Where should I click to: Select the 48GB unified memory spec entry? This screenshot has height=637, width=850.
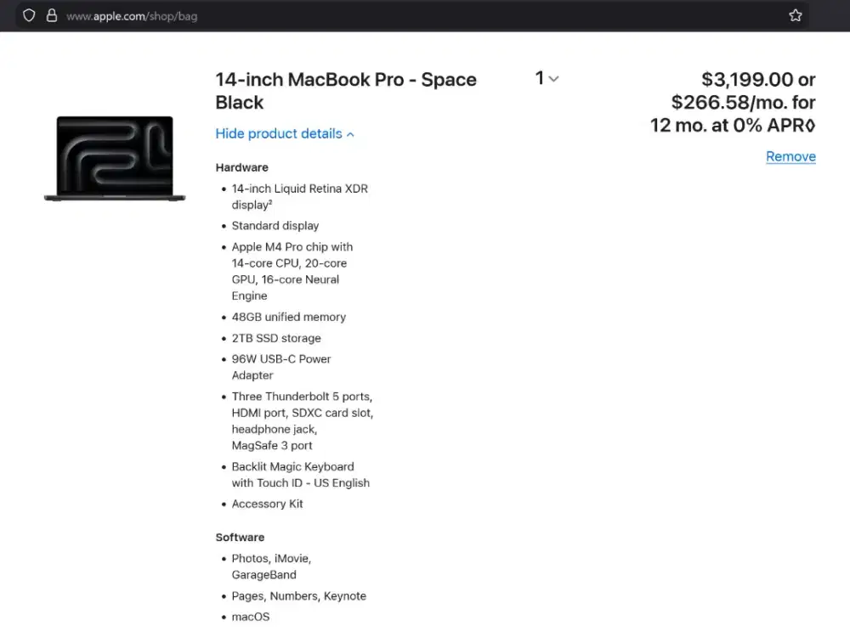tap(288, 317)
